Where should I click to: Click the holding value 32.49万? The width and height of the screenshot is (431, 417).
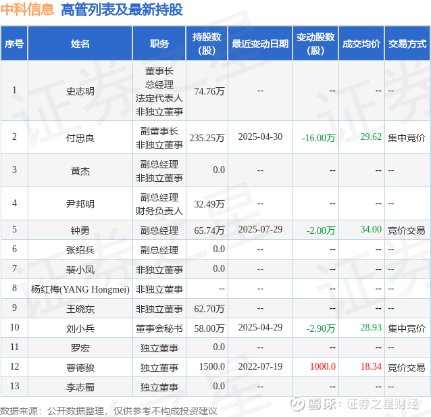[209, 204]
